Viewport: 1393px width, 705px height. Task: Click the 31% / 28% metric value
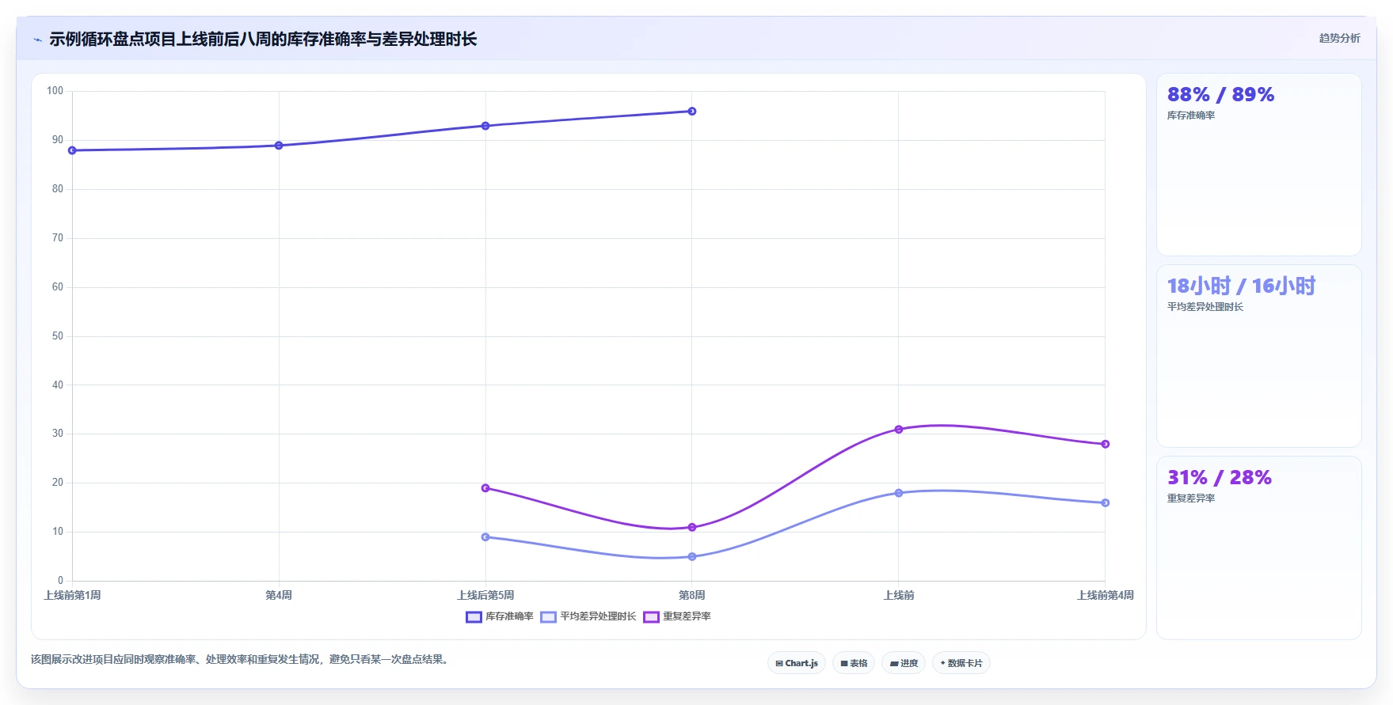(x=1219, y=478)
